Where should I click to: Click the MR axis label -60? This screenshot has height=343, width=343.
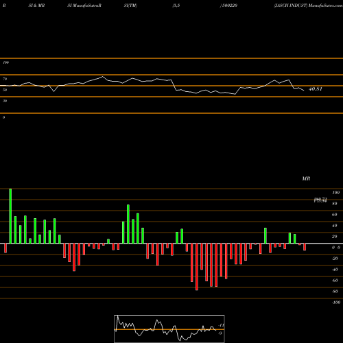point(335,281)
